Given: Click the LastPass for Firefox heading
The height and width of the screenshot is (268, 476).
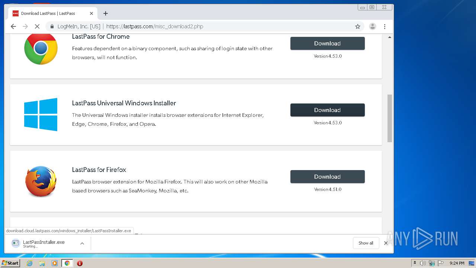Looking at the screenshot, I should (99, 170).
